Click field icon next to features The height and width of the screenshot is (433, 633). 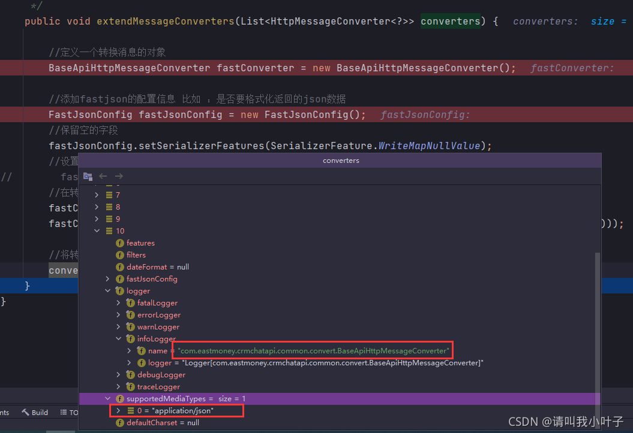[120, 243]
